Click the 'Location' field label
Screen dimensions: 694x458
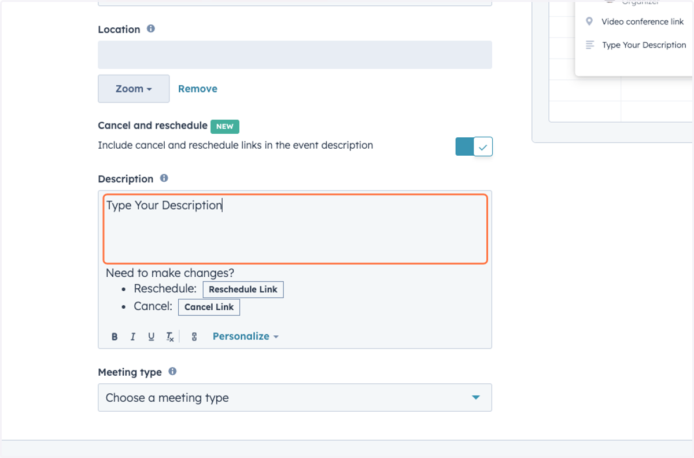119,30
